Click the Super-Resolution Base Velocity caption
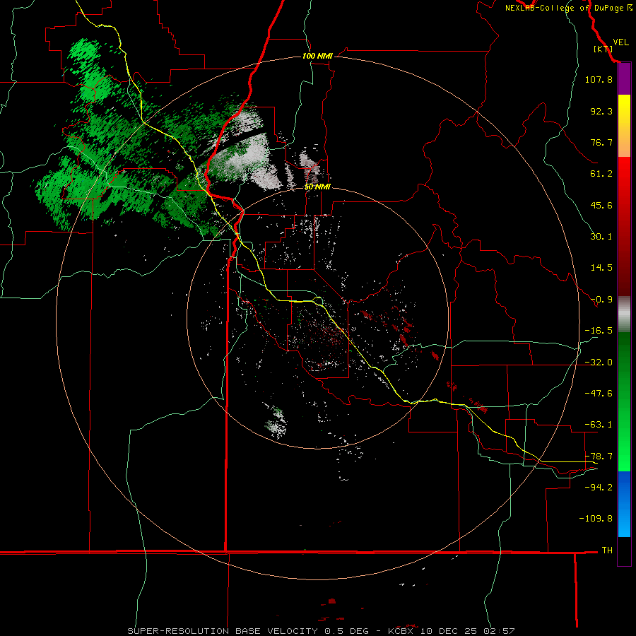 click(321, 631)
